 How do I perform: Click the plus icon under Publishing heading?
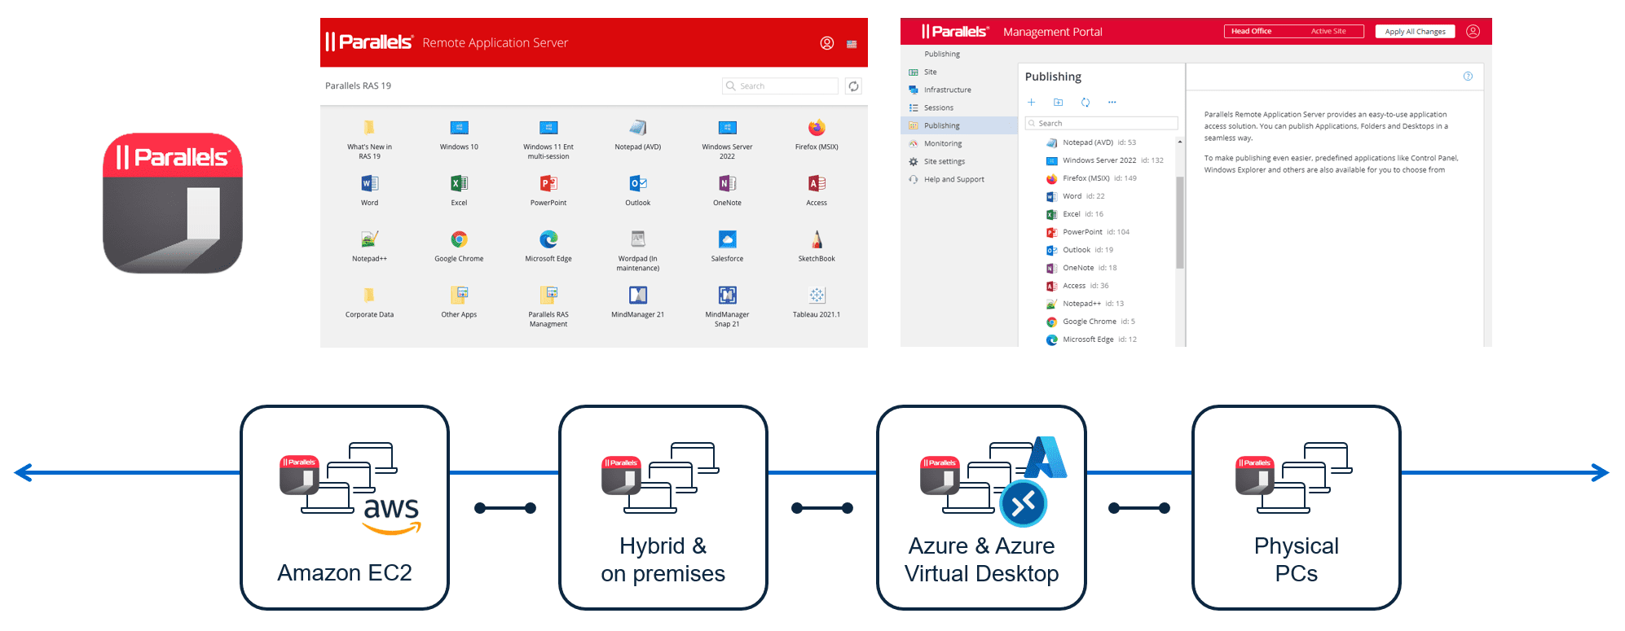point(1031,103)
